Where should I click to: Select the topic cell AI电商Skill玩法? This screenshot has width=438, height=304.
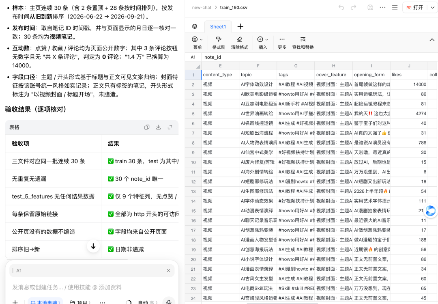(x=258, y=288)
